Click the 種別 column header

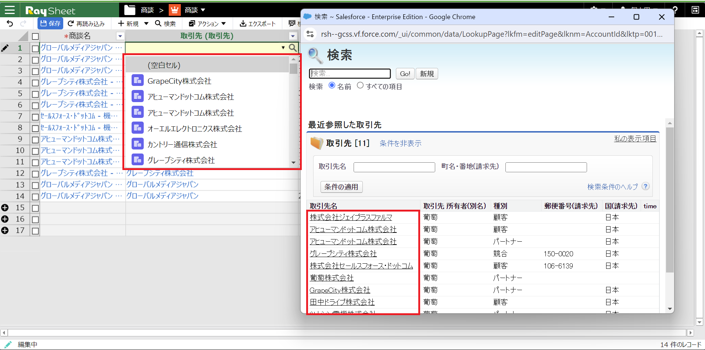click(x=500, y=206)
